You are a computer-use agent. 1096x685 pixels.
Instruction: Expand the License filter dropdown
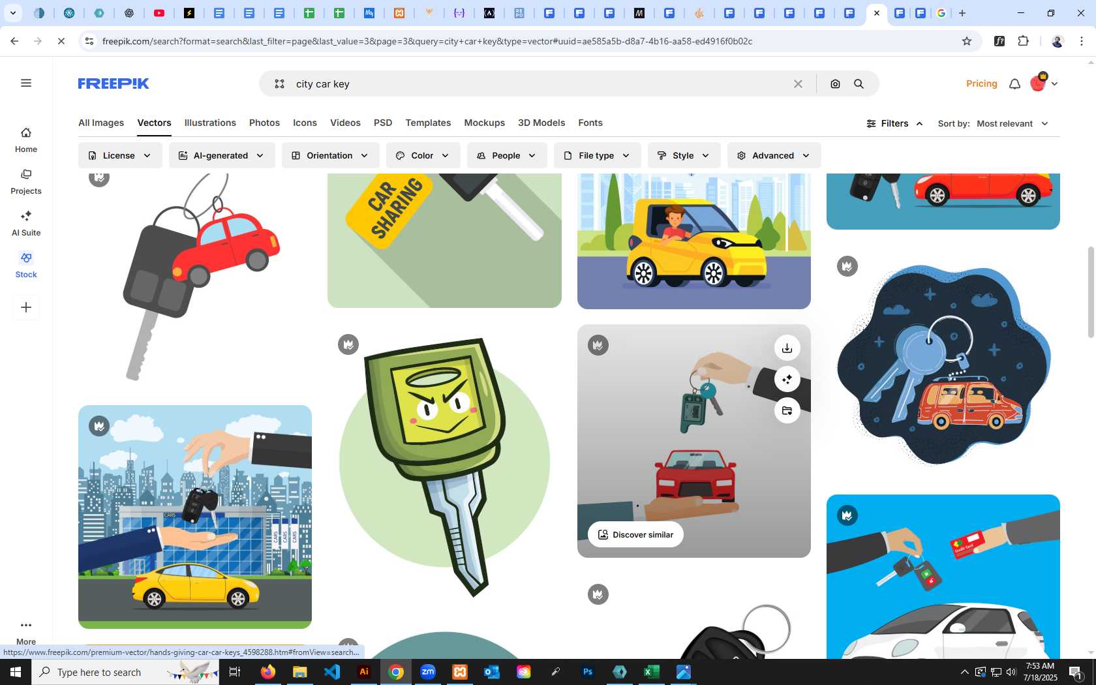click(x=120, y=155)
